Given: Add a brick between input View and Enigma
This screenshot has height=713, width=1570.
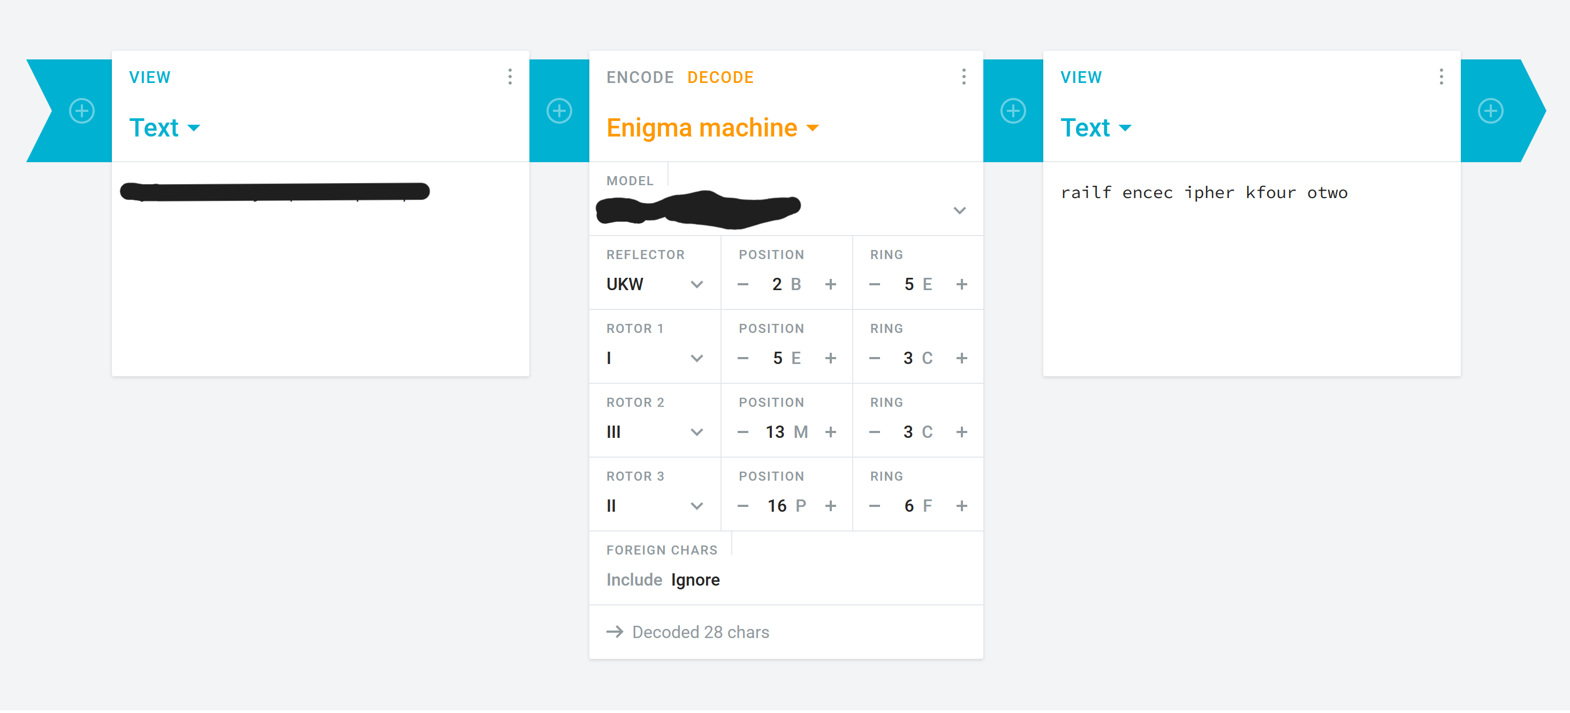Looking at the screenshot, I should click(x=559, y=111).
